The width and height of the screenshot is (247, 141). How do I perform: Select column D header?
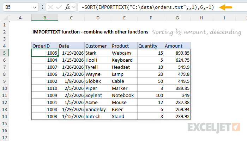coord(98,18)
